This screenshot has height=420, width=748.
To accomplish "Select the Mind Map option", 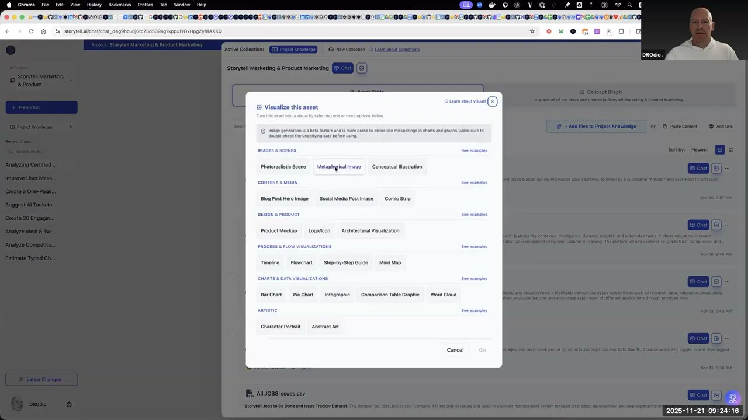I will tap(390, 263).
